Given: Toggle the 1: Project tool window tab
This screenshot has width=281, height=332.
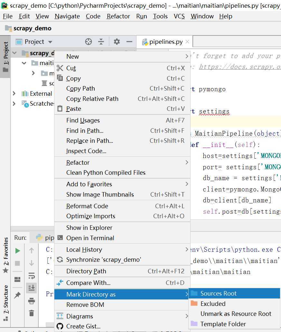Looking at the screenshot, I should 5,57.
